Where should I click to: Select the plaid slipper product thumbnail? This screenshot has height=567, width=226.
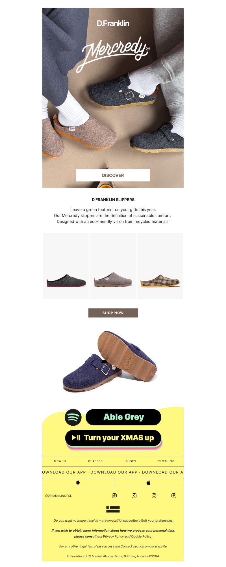pyautogui.click(x=160, y=266)
